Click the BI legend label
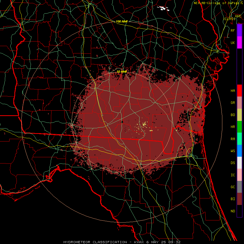This screenshot has height=244, width=244. click(233, 199)
